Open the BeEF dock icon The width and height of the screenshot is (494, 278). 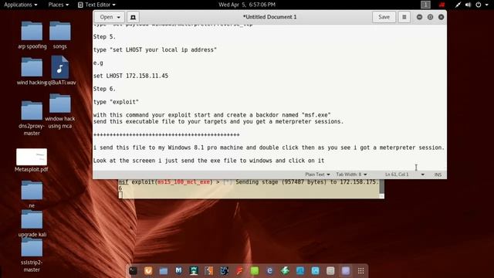224,270
